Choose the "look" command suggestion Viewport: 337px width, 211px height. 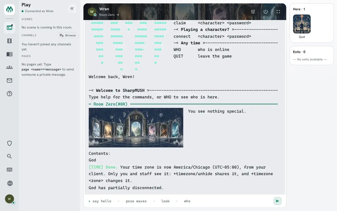coord(165,201)
